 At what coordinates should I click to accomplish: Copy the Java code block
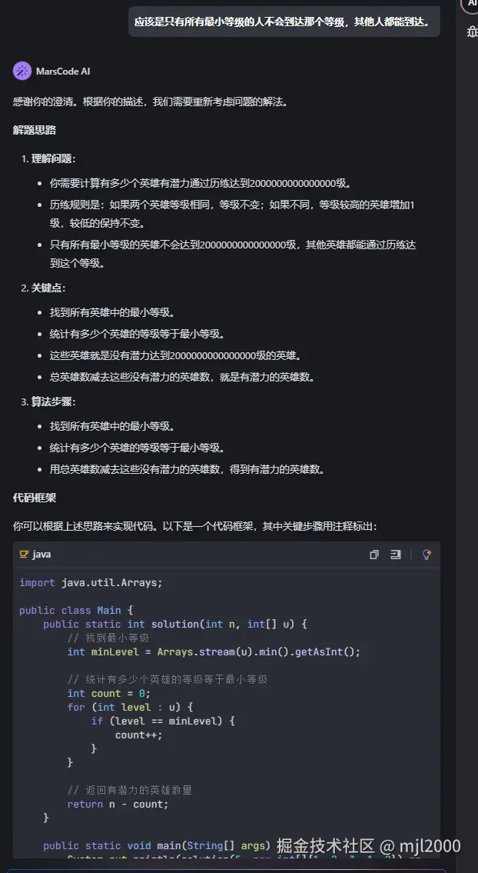point(374,555)
